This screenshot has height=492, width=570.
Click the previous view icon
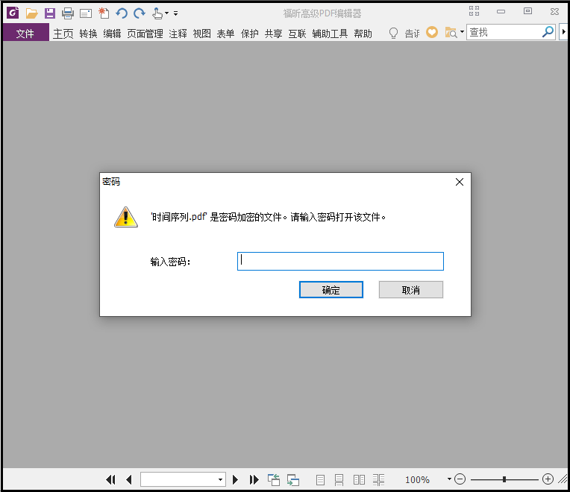[x=274, y=479]
